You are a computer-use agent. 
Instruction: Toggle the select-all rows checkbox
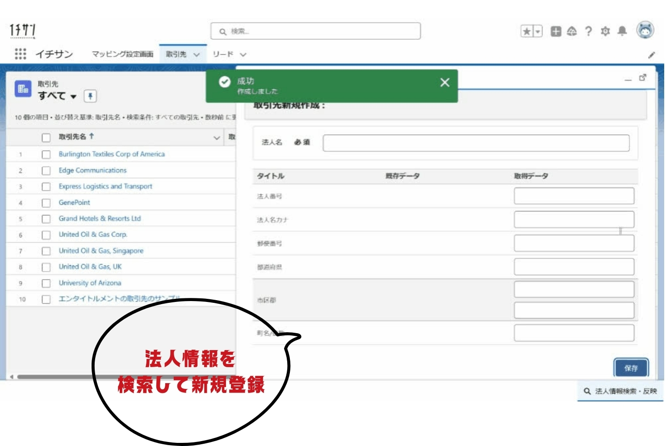tap(46, 137)
